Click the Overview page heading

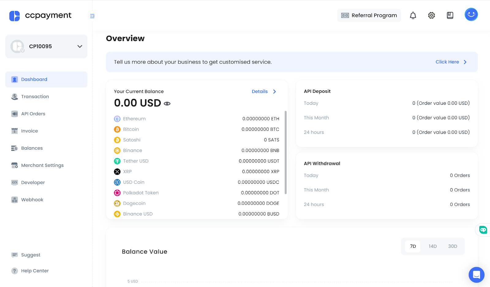click(125, 39)
